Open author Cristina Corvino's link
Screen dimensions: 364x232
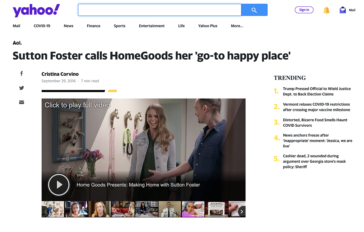pyautogui.click(x=60, y=74)
